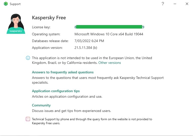Click the Windows 10 operating system value

pos(109,34)
